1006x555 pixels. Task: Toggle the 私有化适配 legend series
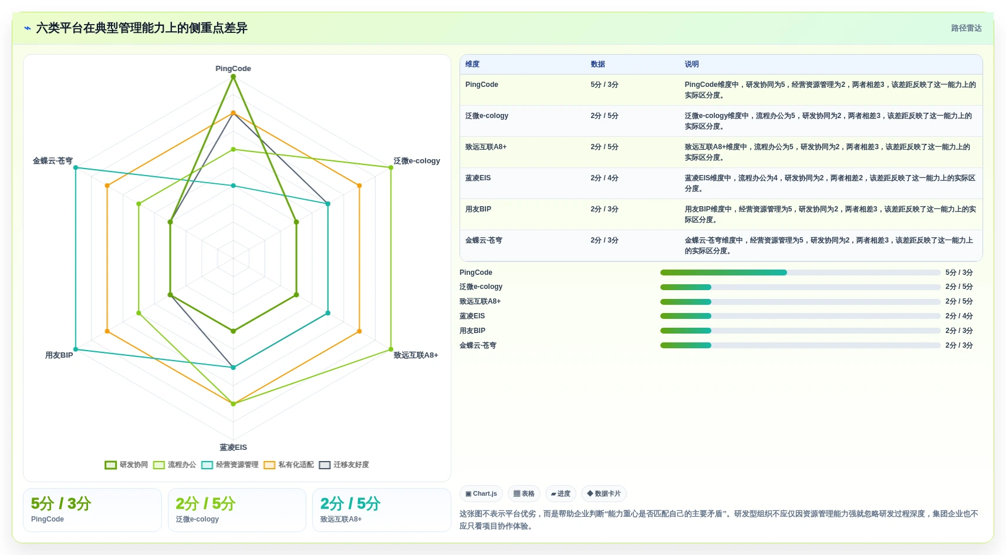pyautogui.click(x=288, y=465)
